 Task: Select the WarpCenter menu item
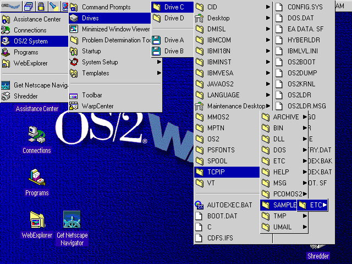tap(97, 106)
